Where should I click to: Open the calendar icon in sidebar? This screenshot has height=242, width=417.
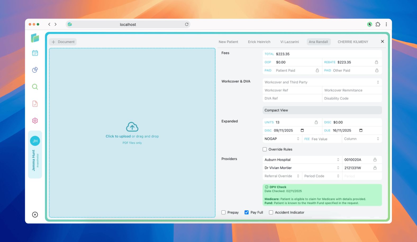click(x=35, y=53)
